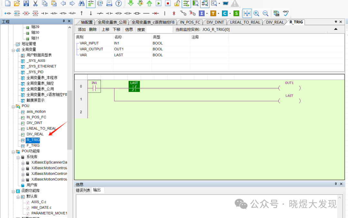Image resolution: width=348 pixels, height=218 pixels.
Task: Open the dropdown next to the T icon
Action: coord(218,14)
